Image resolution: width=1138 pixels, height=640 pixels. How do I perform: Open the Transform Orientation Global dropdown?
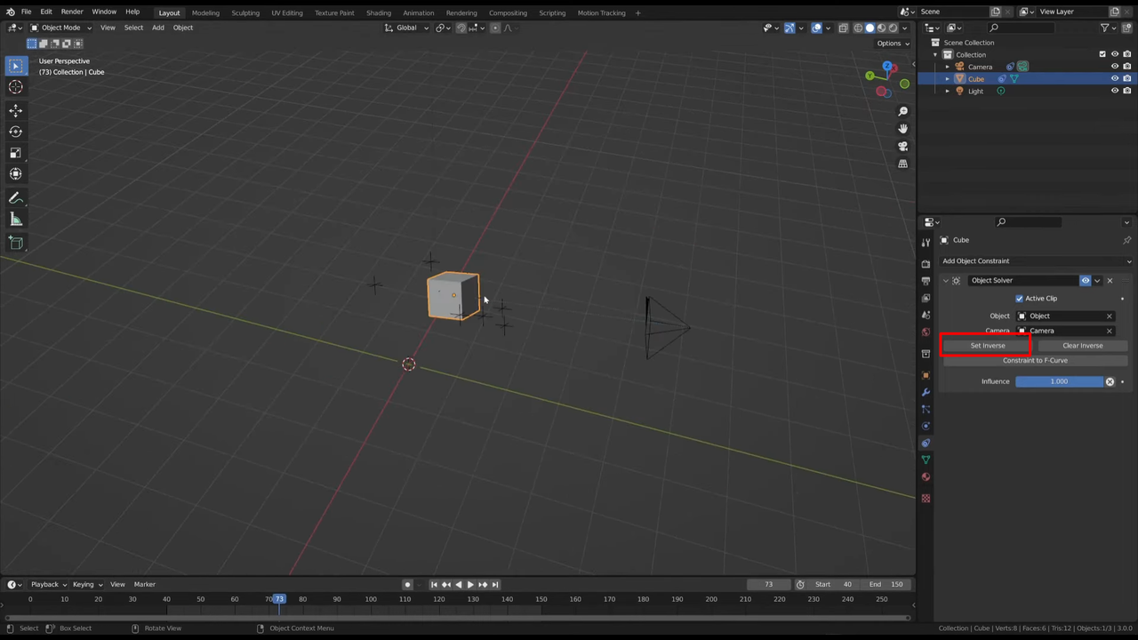pos(408,28)
